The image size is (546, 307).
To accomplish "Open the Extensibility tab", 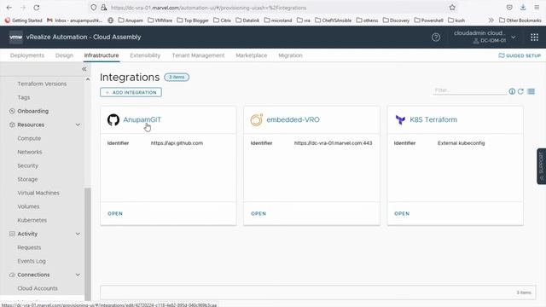I will coord(145,55).
